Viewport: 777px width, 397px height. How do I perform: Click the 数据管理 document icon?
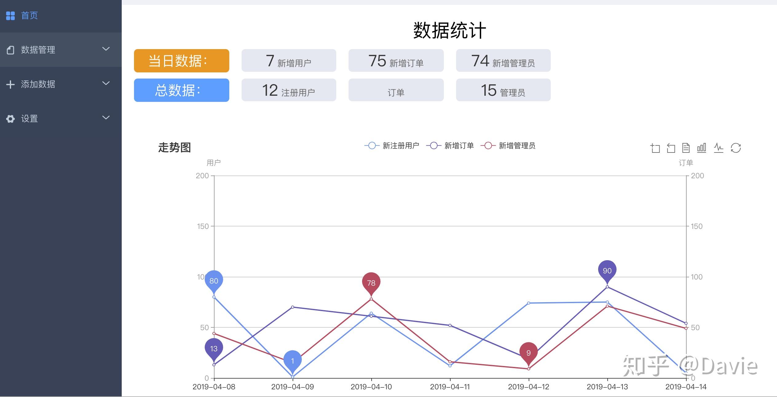pyautogui.click(x=10, y=50)
